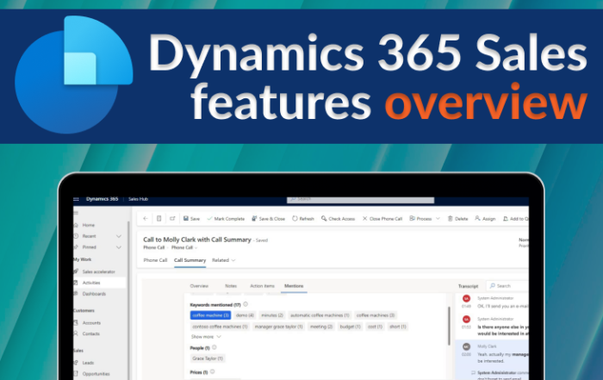The height and width of the screenshot is (380, 603).
Task: Switch to the Phone Call tab
Action: coord(155,260)
